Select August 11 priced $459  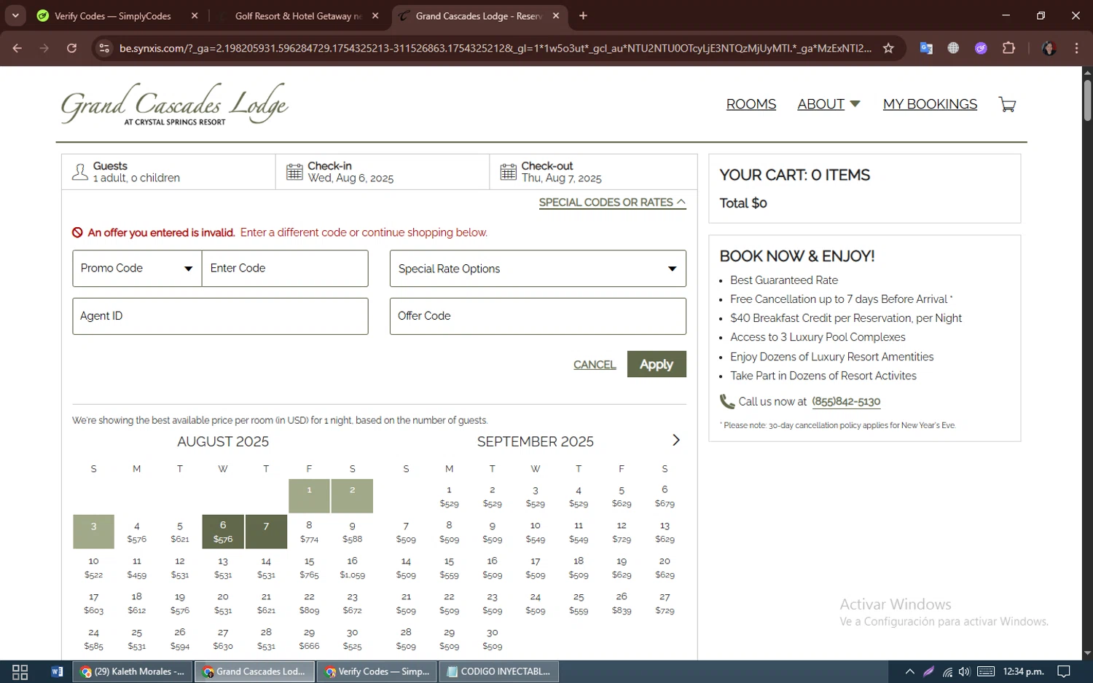click(136, 567)
